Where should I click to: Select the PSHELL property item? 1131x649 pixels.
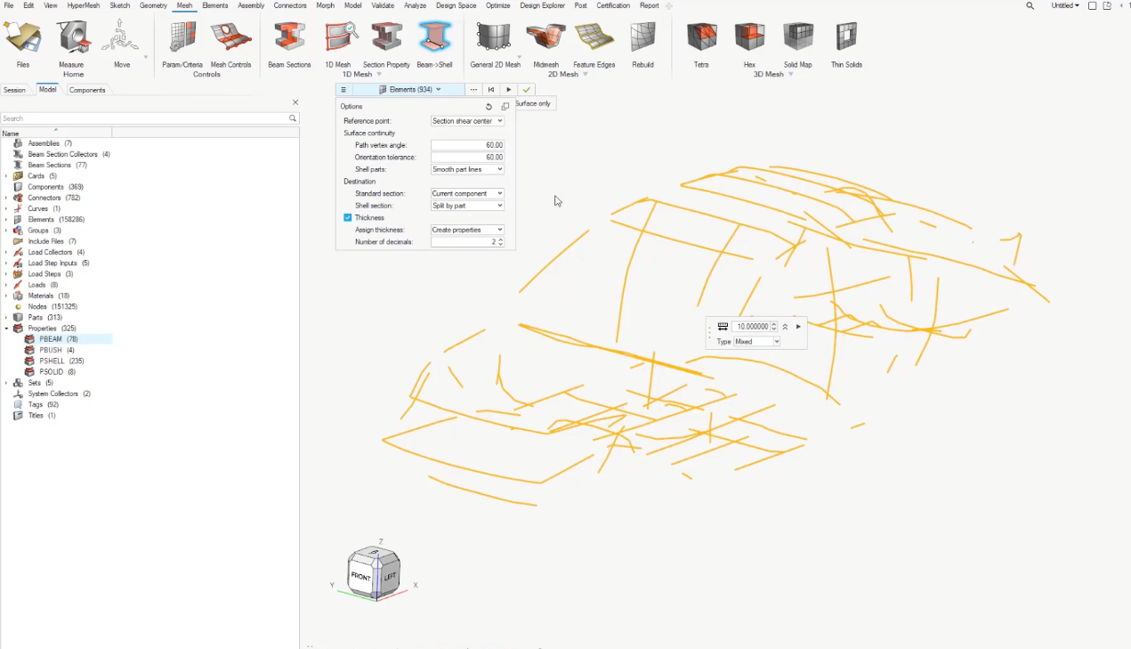click(x=52, y=361)
